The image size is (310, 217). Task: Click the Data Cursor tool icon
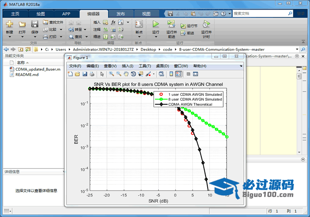pos(140,74)
